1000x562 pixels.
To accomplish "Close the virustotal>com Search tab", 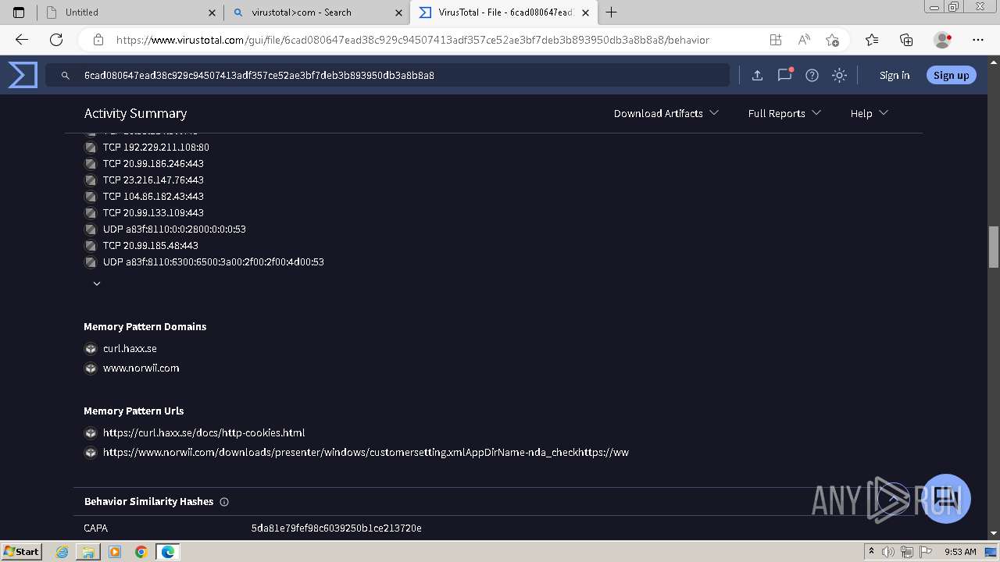I will pos(398,12).
